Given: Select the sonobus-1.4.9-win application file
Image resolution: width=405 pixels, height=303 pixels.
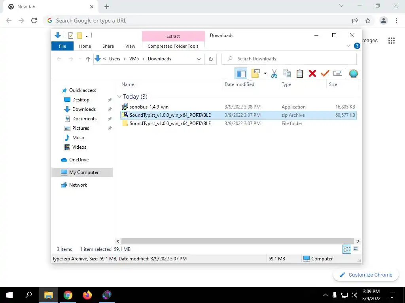Looking at the screenshot, I should pyautogui.click(x=238, y=107).
